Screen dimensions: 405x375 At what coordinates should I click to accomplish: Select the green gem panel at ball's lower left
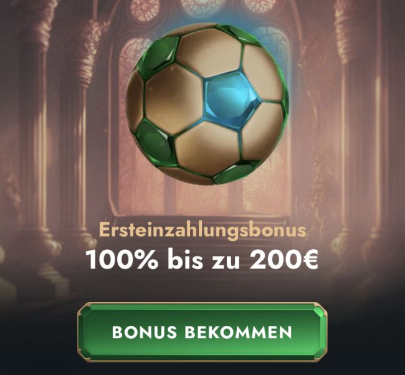pyautogui.click(x=156, y=143)
